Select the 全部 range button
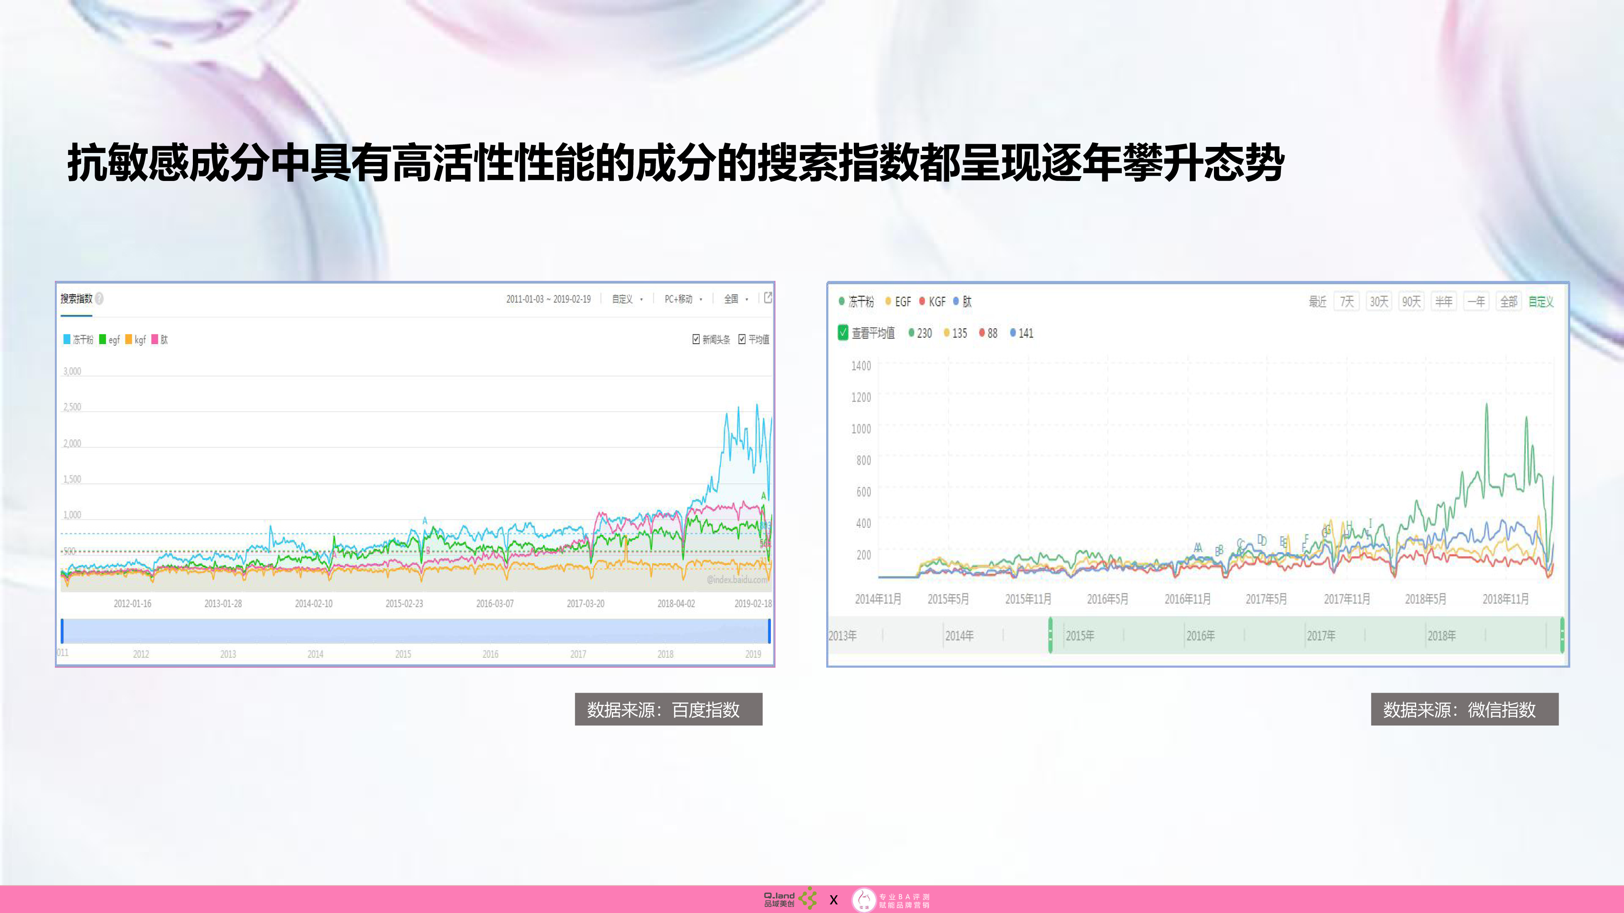The width and height of the screenshot is (1624, 913). click(x=1509, y=302)
